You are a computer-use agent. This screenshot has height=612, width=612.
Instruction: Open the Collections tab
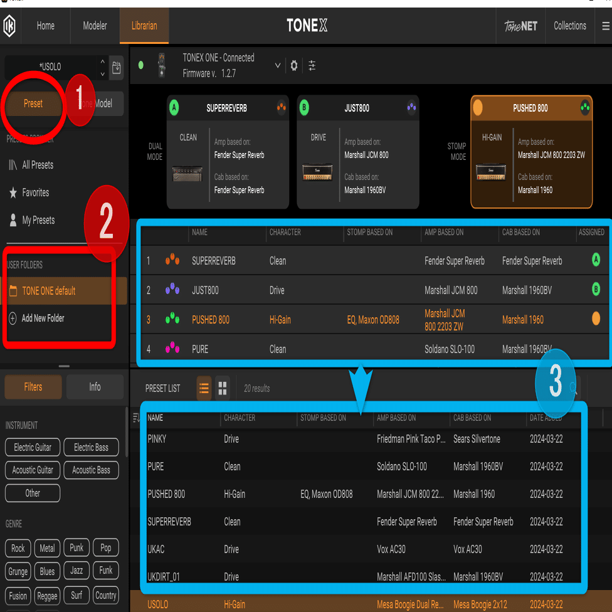coord(570,26)
